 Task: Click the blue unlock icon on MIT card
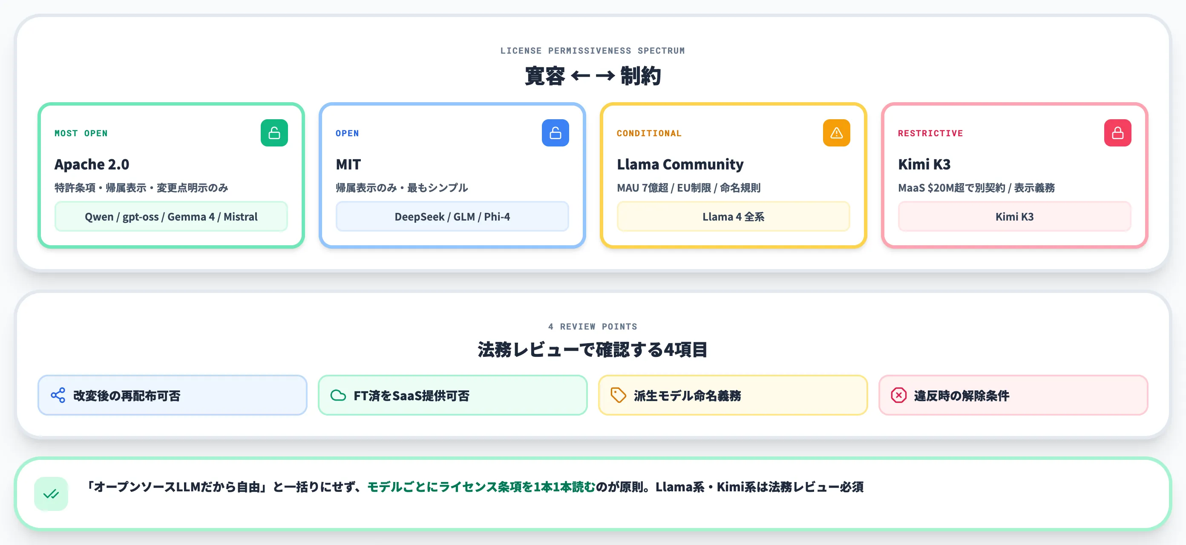coord(555,133)
